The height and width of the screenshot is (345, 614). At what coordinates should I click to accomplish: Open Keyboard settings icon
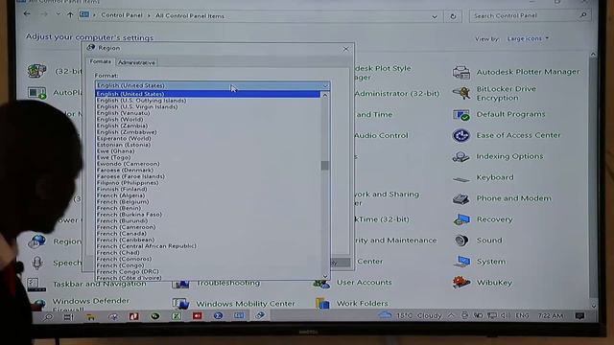pos(460,178)
